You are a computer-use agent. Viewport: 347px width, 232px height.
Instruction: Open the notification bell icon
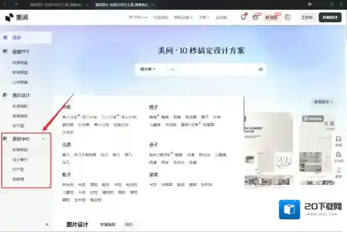[x=243, y=17]
